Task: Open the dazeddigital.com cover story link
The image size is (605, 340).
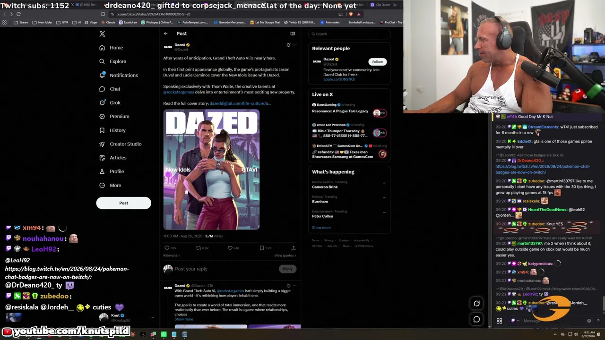Action: click(x=240, y=103)
